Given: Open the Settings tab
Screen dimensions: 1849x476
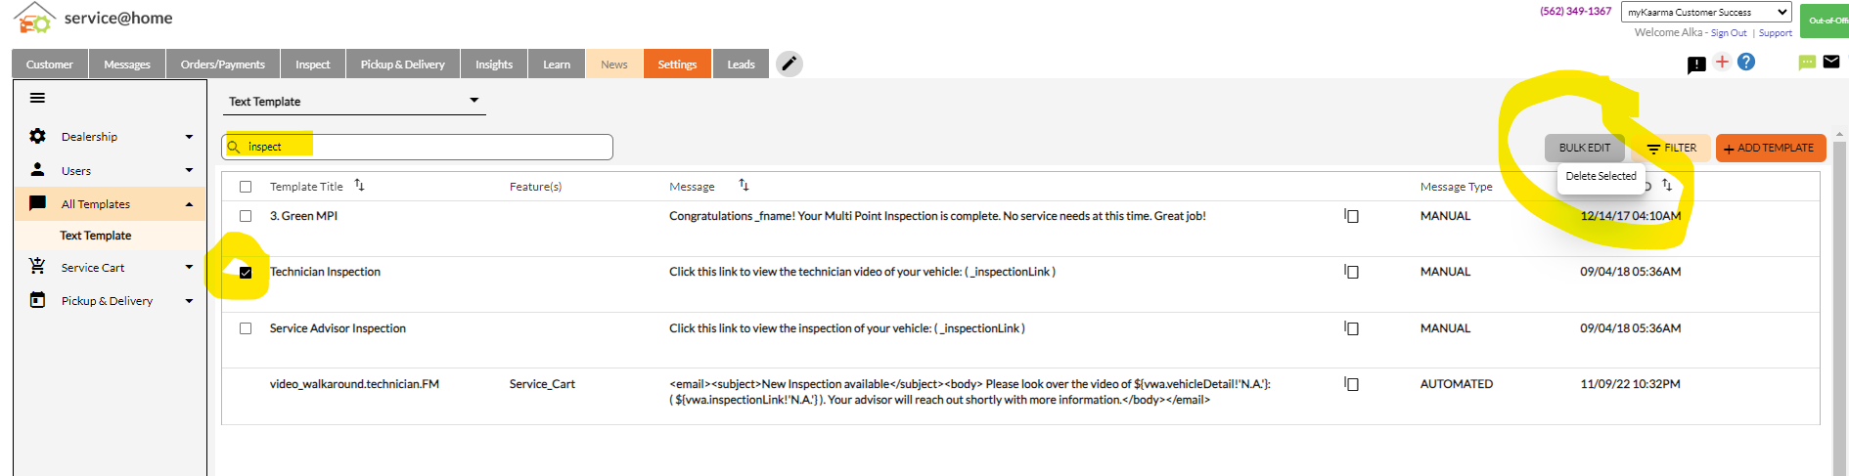Looking at the screenshot, I should pos(677,65).
